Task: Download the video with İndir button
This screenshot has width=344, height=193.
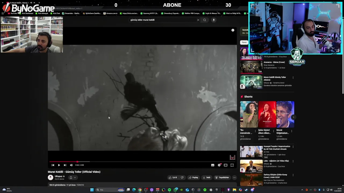Action: pos(207,177)
